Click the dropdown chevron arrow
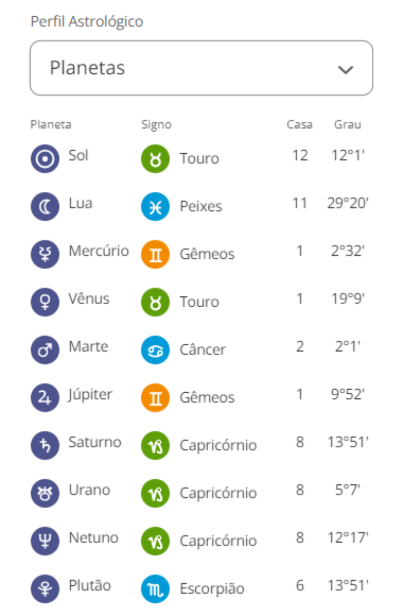Image resolution: width=403 pixels, height=616 pixels. pyautogui.click(x=346, y=69)
